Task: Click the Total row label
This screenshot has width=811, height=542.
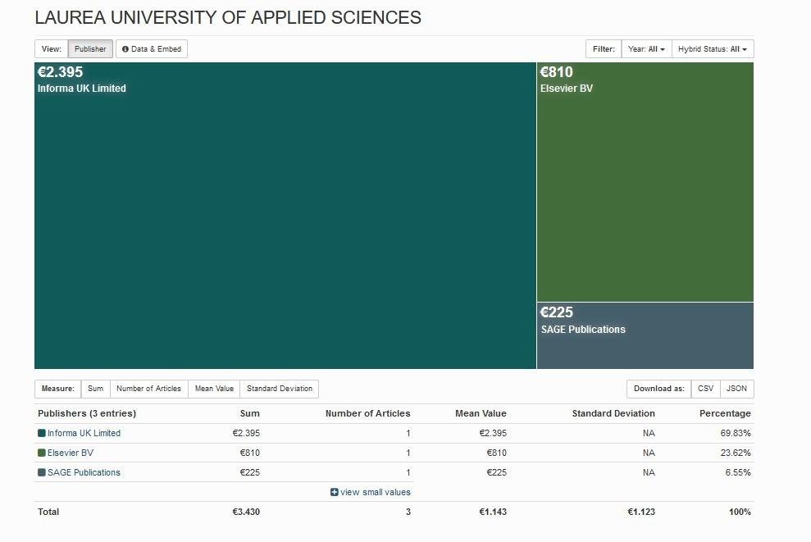Action: (x=48, y=512)
